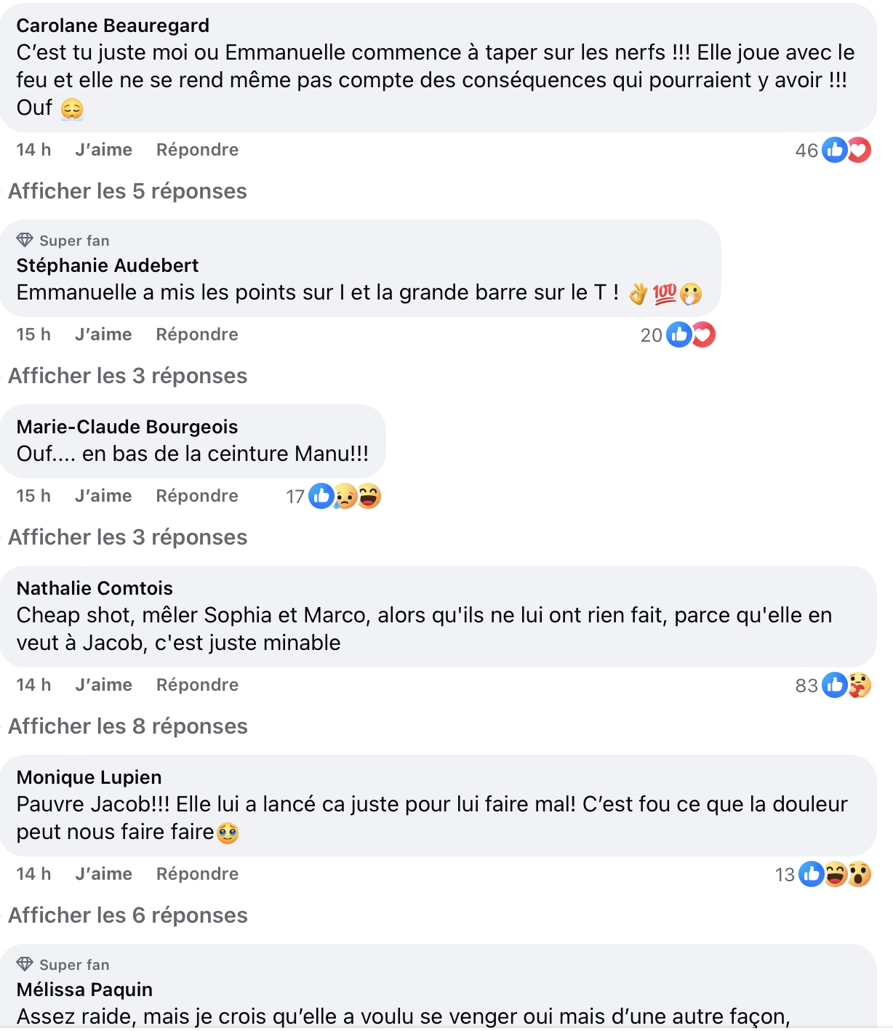Expand the 6 replies under Monique Lupien
Screen dimensions: 893x1031
[127, 915]
